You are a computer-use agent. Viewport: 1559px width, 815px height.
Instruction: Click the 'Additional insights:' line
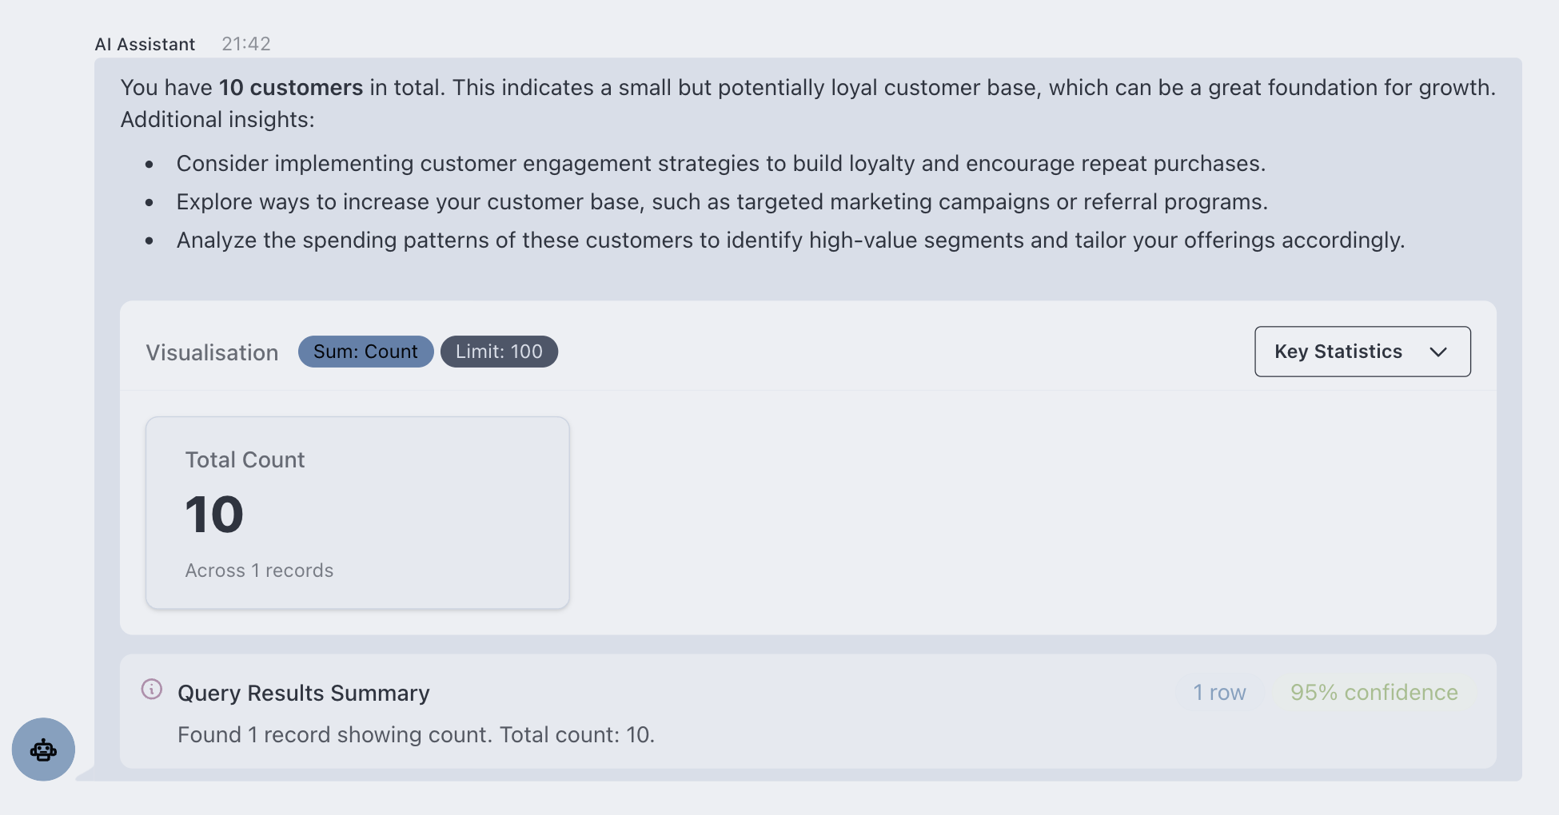[217, 120]
